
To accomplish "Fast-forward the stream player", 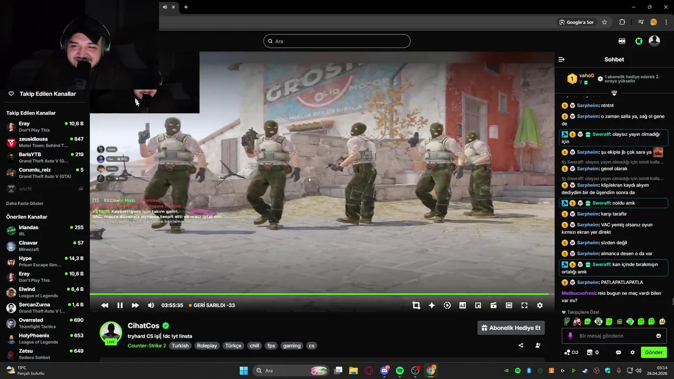I will [135, 305].
